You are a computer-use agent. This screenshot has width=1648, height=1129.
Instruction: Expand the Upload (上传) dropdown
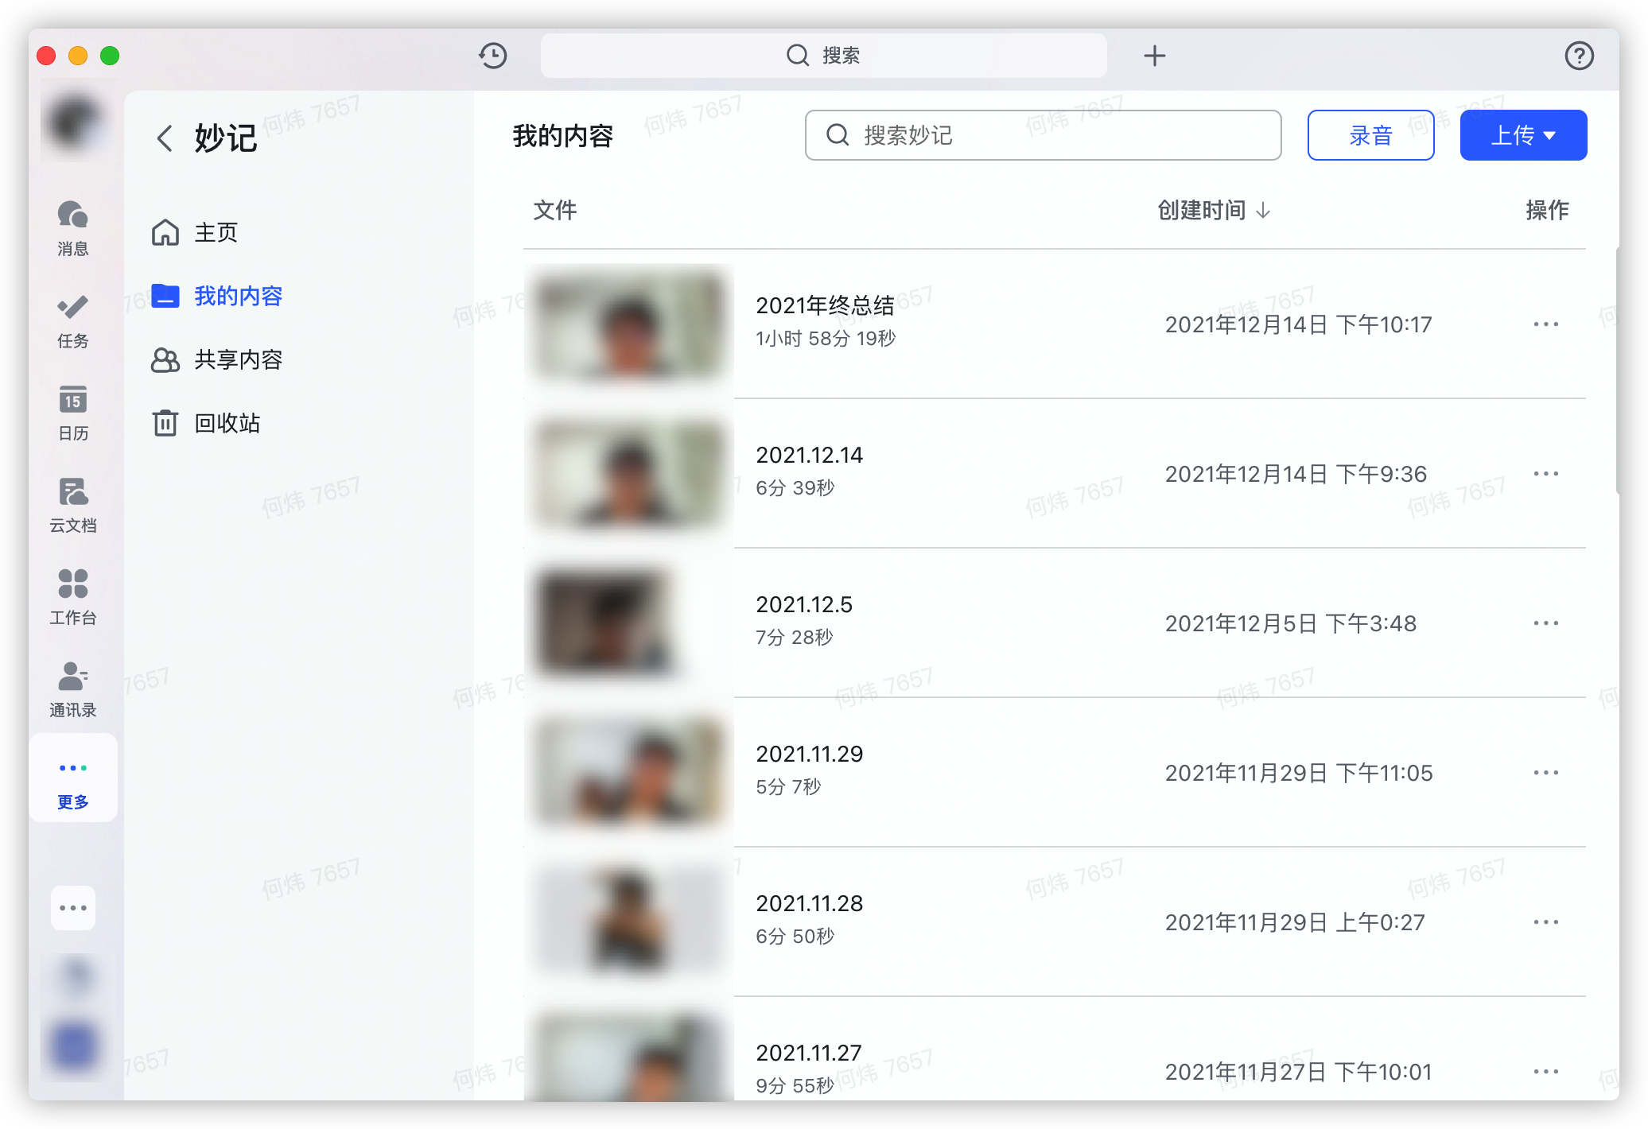tap(1523, 135)
